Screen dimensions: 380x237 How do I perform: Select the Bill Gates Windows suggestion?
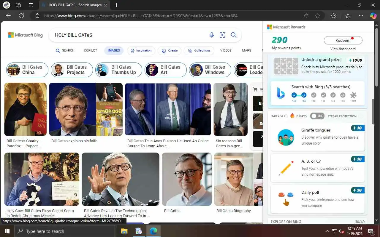coord(210,70)
